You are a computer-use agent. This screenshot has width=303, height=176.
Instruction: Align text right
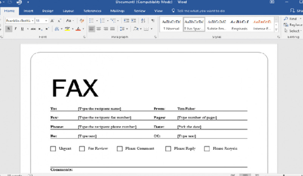click(x=106, y=29)
